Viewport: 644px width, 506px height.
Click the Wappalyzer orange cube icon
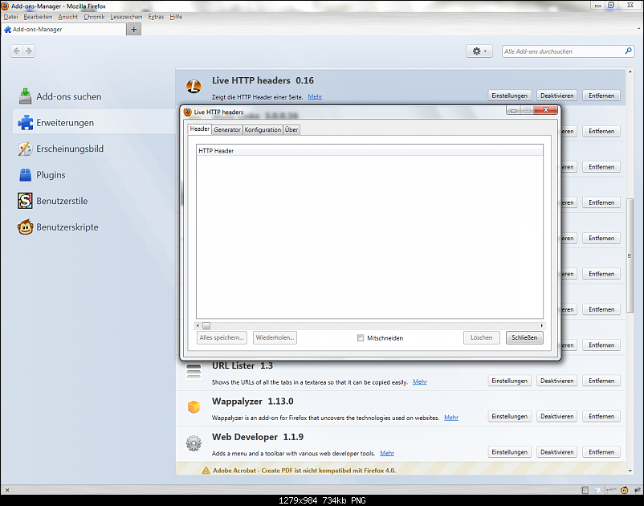point(194,407)
